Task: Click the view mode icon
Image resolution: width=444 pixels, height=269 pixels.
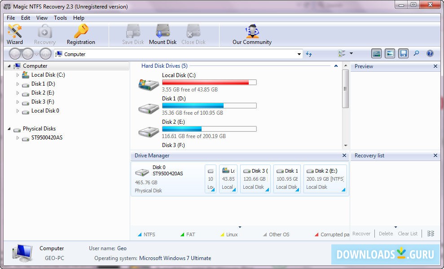Action: tap(342, 53)
